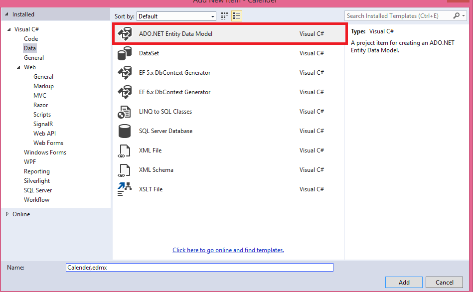Open the Sort by Default dropdown

pyautogui.click(x=176, y=16)
